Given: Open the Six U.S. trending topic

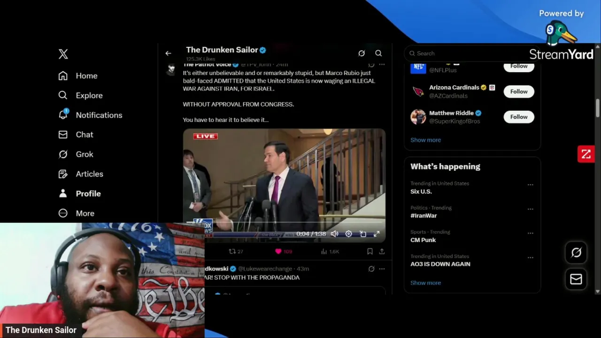Looking at the screenshot, I should click(421, 192).
